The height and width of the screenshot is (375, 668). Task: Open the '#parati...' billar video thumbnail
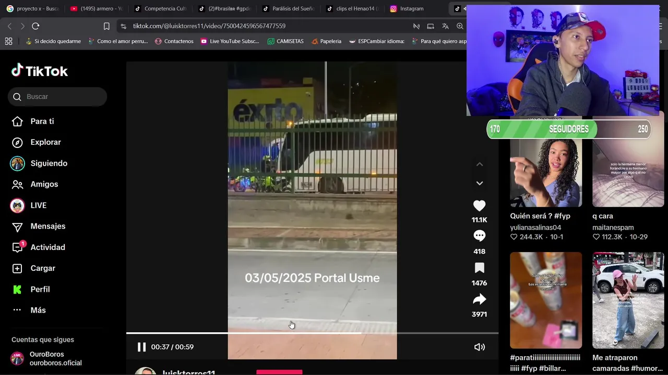(546, 301)
